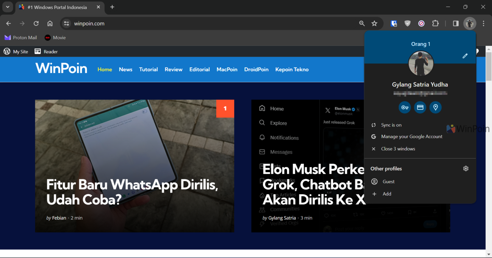Click the WinPoin logo
This screenshot has width=492, height=258.
(x=61, y=68)
